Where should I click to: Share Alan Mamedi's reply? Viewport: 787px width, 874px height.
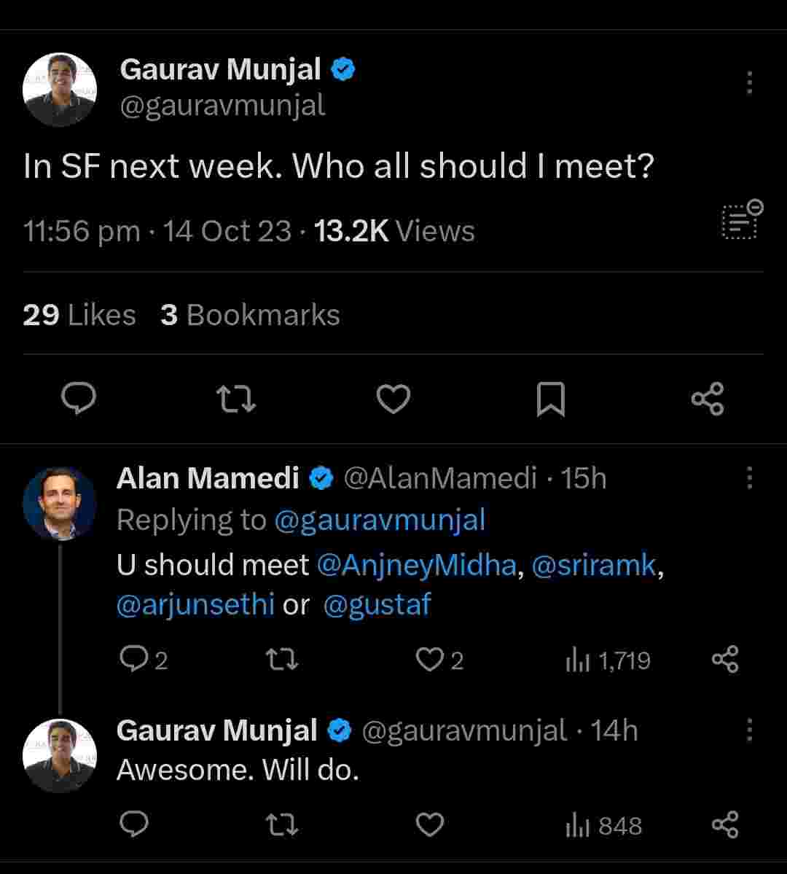pos(724,660)
